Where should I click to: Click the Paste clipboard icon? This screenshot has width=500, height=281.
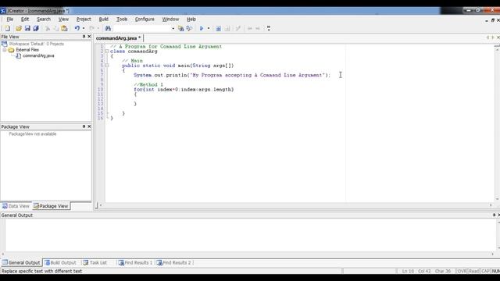tap(64, 28)
